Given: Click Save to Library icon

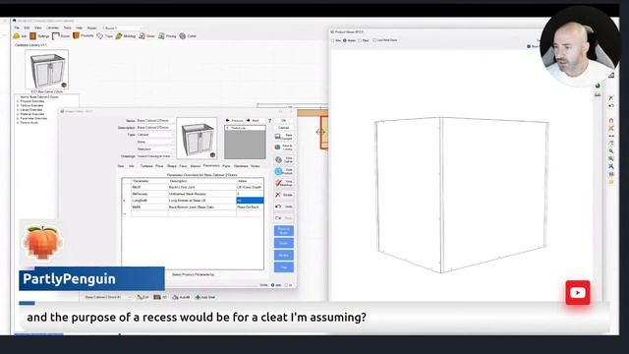Looking at the screenshot, I should coord(277,147).
